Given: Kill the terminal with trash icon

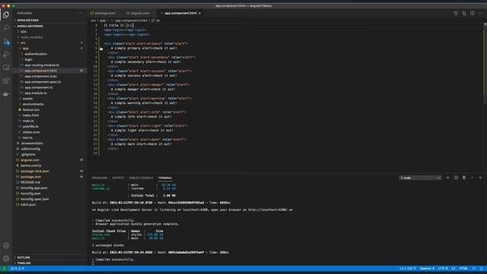Looking at the screenshot, I should (464, 177).
